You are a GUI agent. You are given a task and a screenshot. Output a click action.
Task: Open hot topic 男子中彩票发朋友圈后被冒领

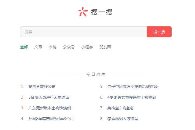[x=132, y=87]
